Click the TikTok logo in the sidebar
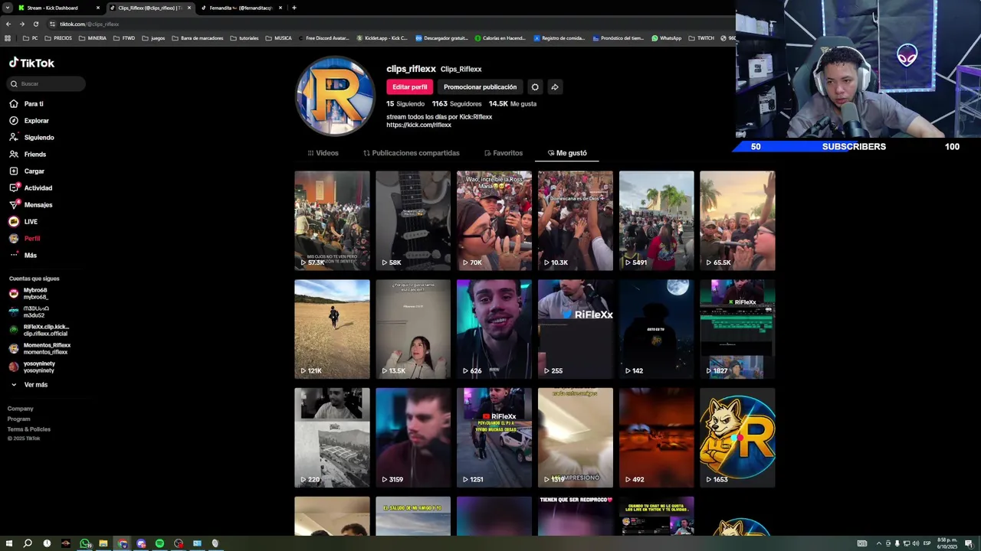Screen dimensions: 981x551 [31, 63]
